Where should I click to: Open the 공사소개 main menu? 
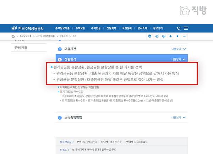click(x=142, y=28)
